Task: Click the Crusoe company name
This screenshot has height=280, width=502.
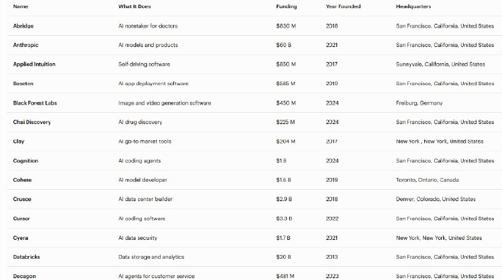Action: click(22, 199)
